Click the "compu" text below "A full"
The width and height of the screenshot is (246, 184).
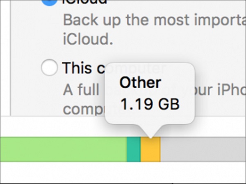[x=82, y=110]
